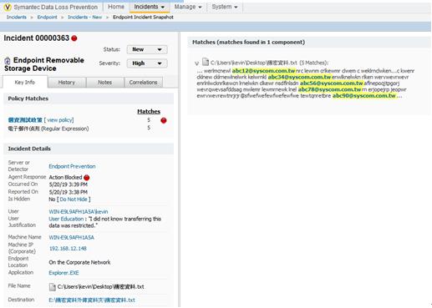Image resolution: width=432 pixels, height=308 pixels.
Task: Click the Endpoint Removable Storage Device icon
Action: 8,61
